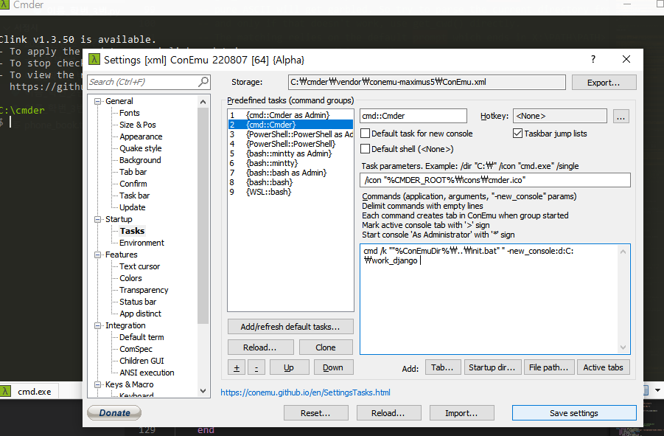This screenshot has height=436, width=664.
Task: Collapse the Integration tree node
Action: [98, 325]
